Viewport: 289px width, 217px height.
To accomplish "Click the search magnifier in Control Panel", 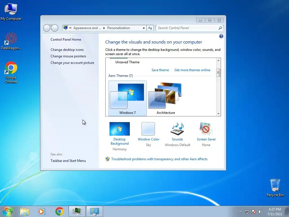I will coord(220,28).
